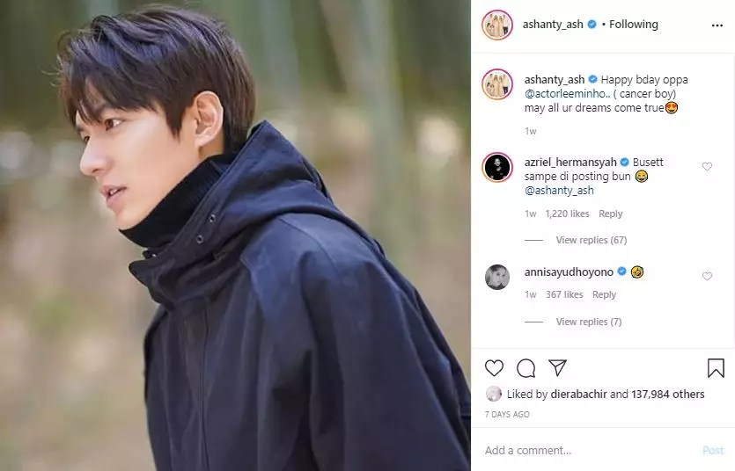Like the post with heart icon
Viewport: 735px width, 471px height.
coord(494,368)
